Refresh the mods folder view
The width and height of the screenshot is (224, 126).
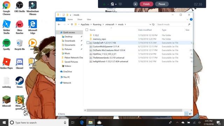tap(153, 24)
